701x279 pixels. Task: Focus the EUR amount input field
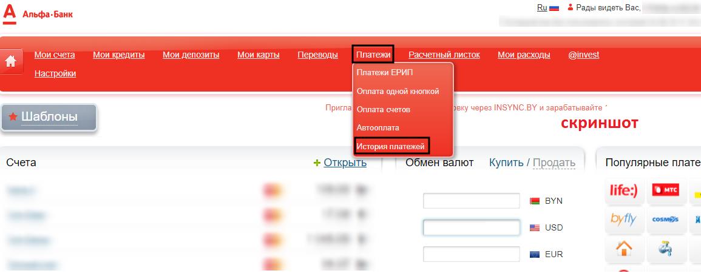click(471, 254)
